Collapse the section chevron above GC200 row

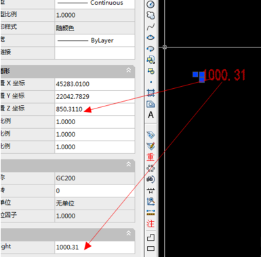(x=129, y=164)
